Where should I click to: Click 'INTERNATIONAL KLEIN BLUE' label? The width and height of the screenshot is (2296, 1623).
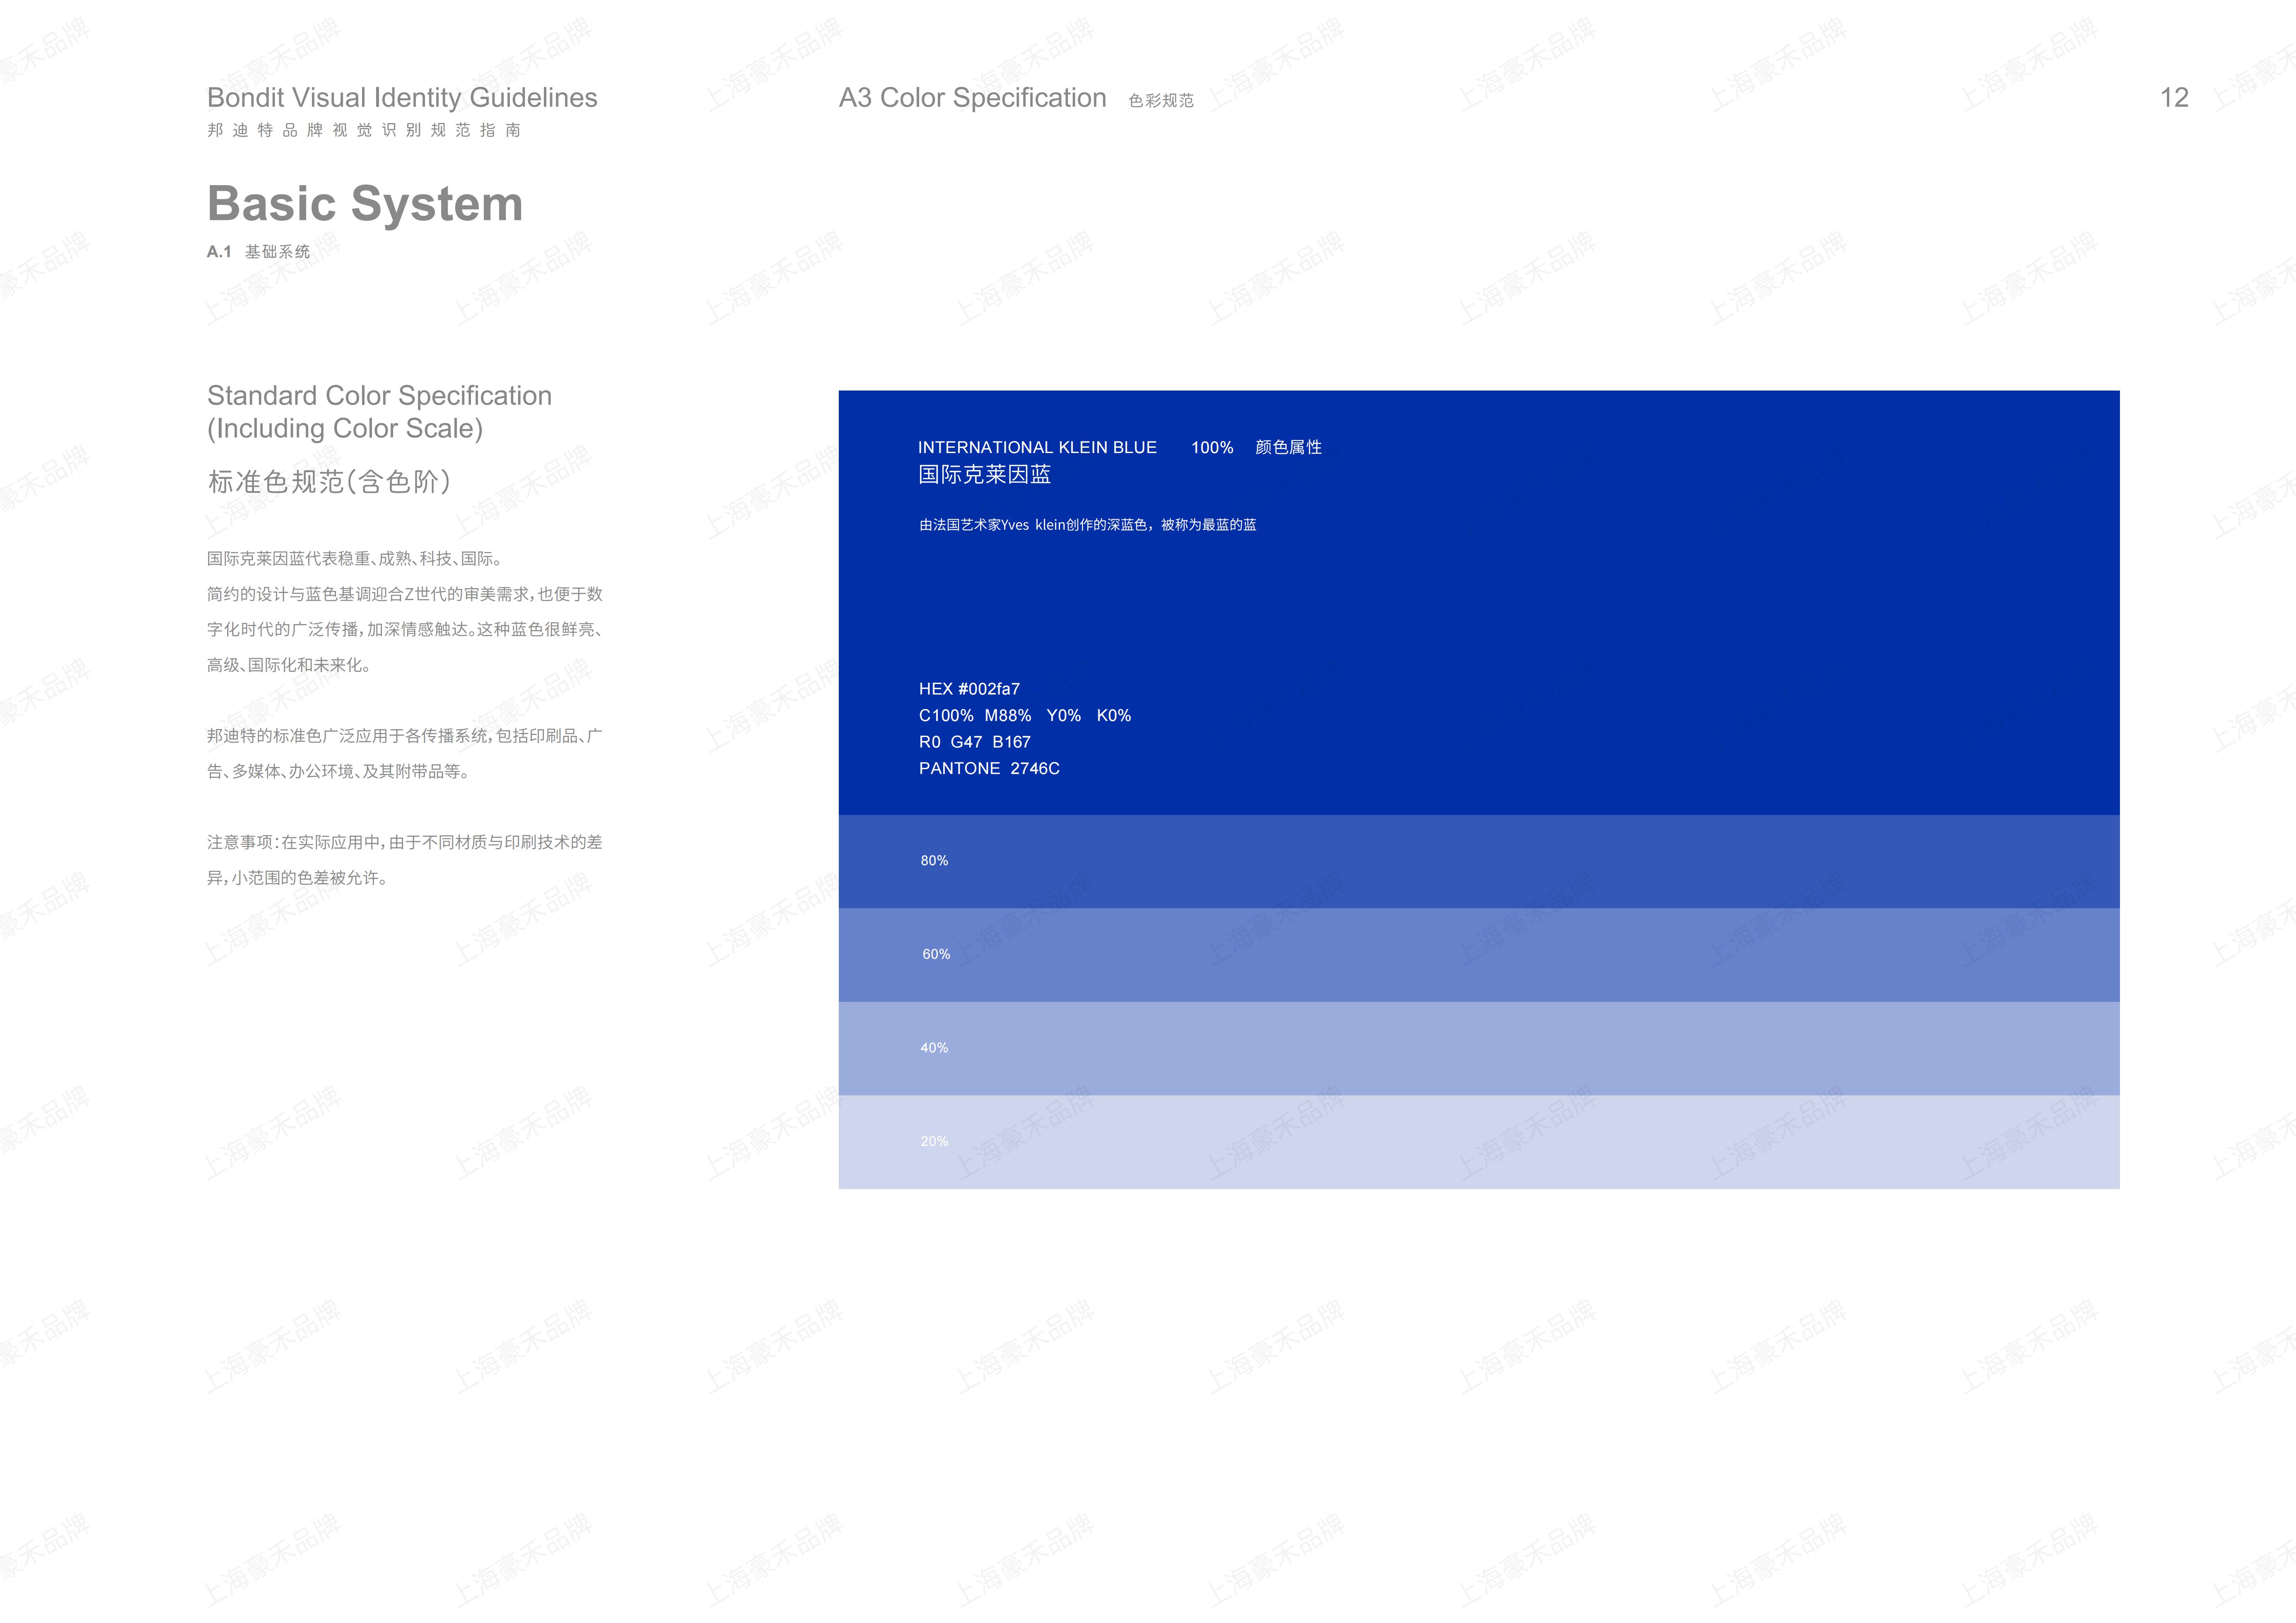(1037, 448)
